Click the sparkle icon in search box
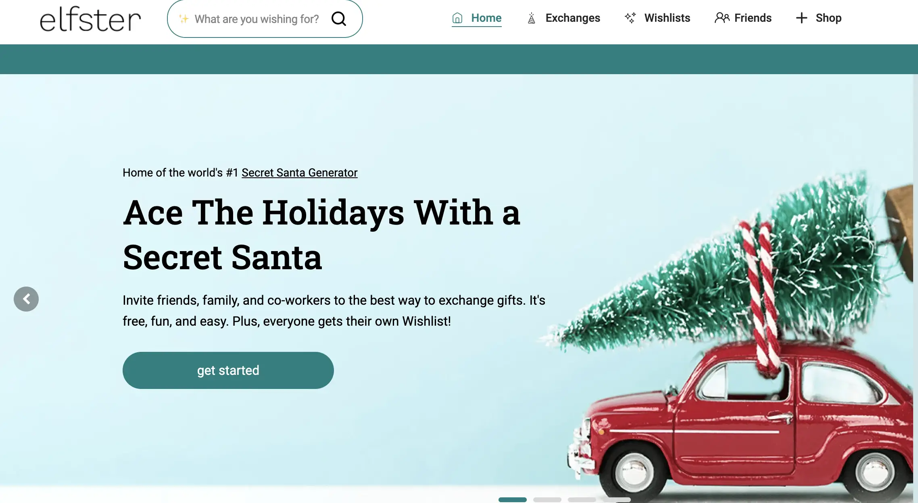The height and width of the screenshot is (503, 918). pos(184,19)
